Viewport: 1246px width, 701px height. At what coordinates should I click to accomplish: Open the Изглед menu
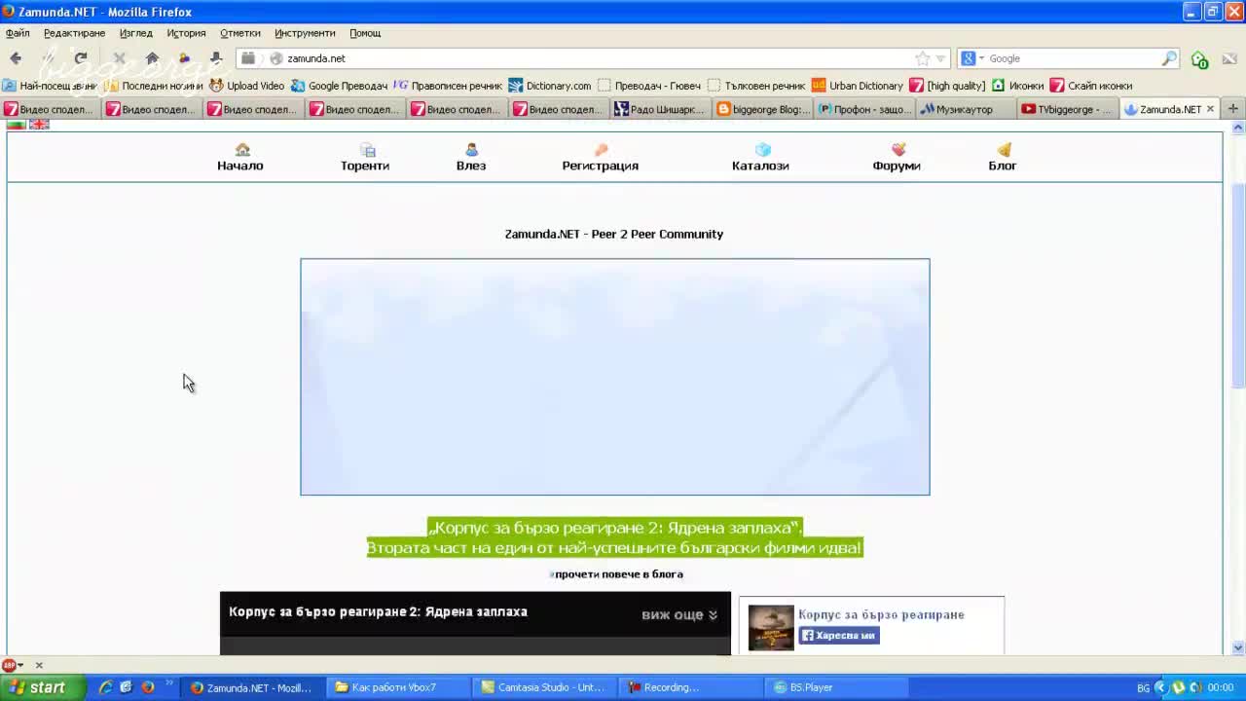136,33
